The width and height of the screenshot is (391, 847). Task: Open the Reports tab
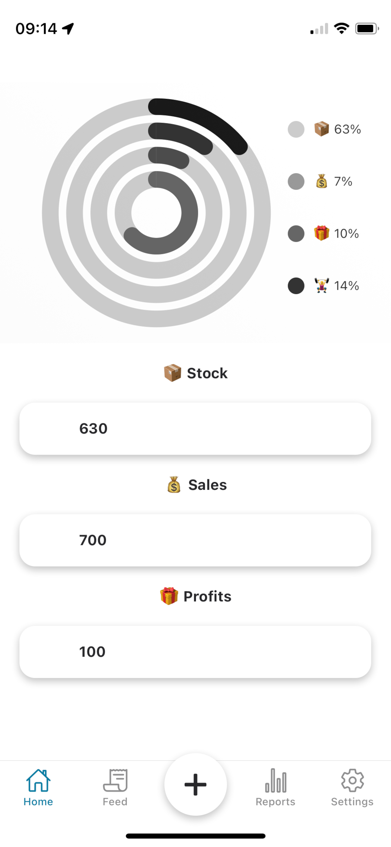click(x=275, y=787)
